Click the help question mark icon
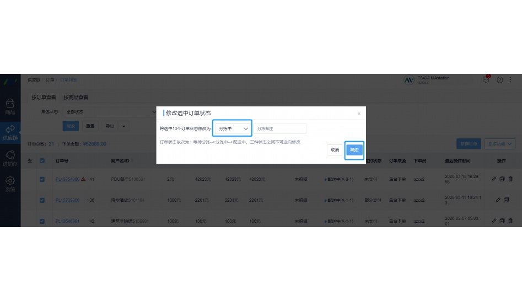 (x=500, y=80)
